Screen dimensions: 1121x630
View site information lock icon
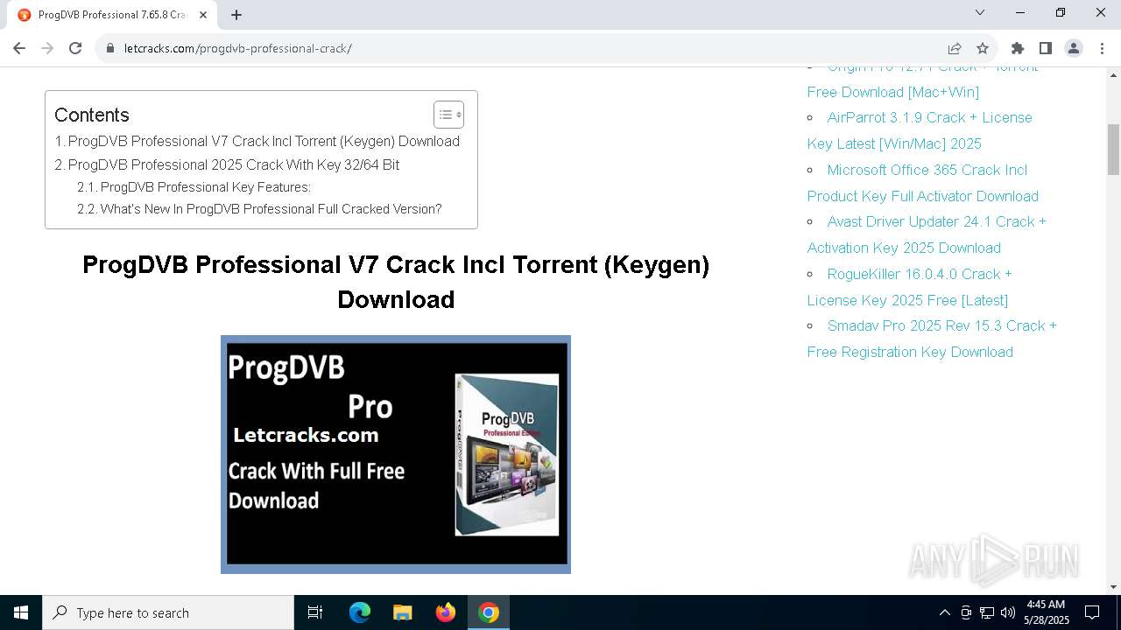click(110, 48)
